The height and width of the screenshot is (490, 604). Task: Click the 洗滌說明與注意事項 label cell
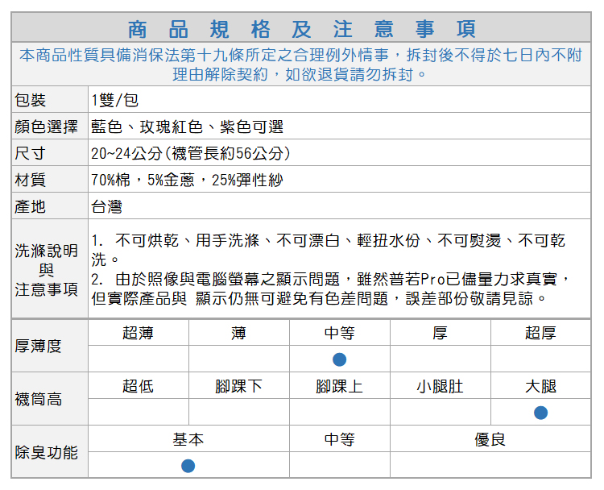47,269
